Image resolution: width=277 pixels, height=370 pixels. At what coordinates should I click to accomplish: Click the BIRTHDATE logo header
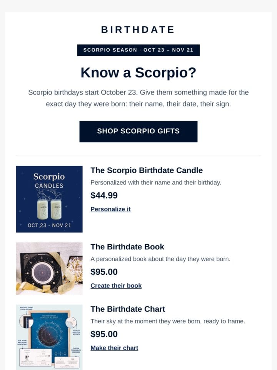point(138,30)
